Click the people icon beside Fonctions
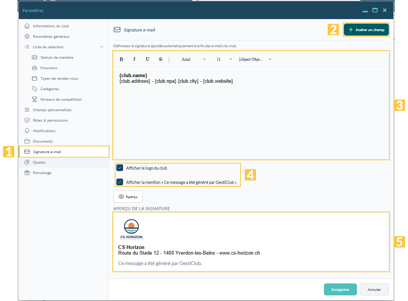408x301 pixels. (x=35, y=68)
